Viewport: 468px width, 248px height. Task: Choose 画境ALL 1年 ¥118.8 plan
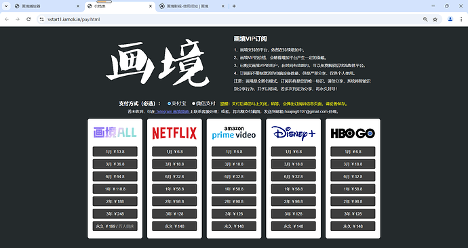click(x=115, y=189)
